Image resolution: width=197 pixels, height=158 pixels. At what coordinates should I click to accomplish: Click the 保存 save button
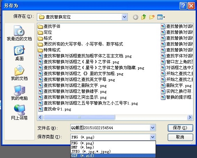coord(180,128)
